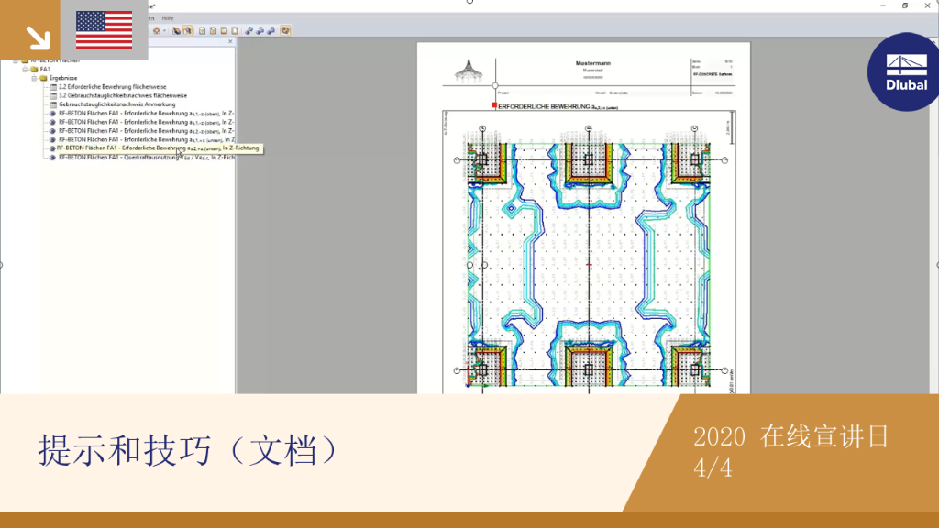This screenshot has width=939, height=528.
Task: Click the Dlubal logo badge
Action: point(904,71)
